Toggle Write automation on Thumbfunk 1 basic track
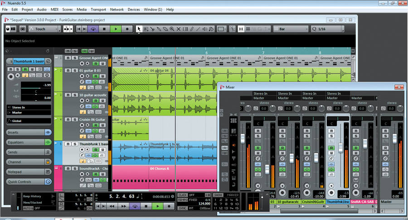 [103, 149]
